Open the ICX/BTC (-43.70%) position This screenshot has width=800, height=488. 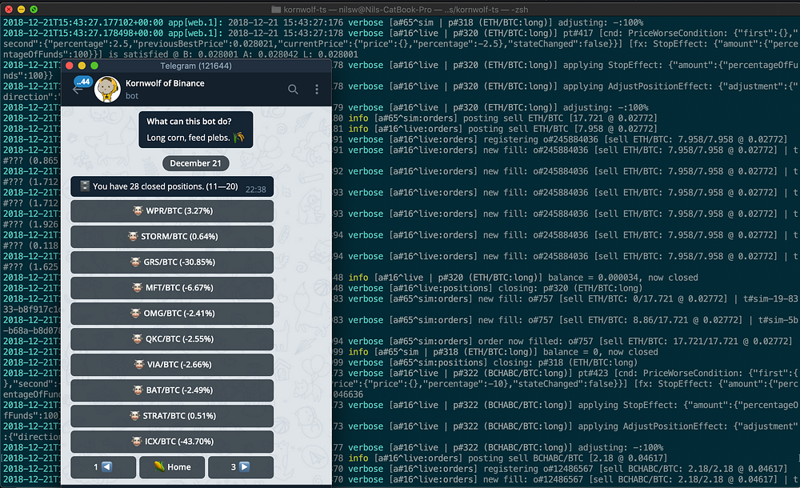[x=172, y=441]
